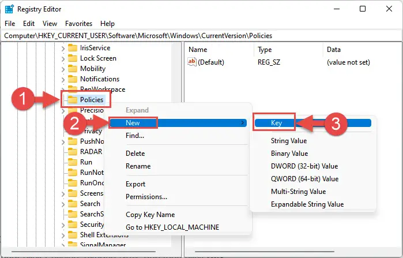This screenshot has width=403, height=258.
Task: Click Rename in the context menu
Action: coord(138,166)
